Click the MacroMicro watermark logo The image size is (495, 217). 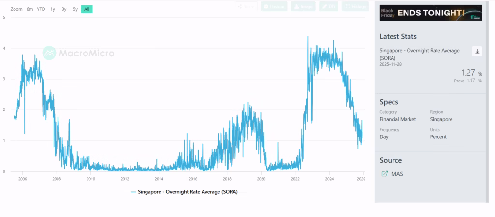click(78, 53)
